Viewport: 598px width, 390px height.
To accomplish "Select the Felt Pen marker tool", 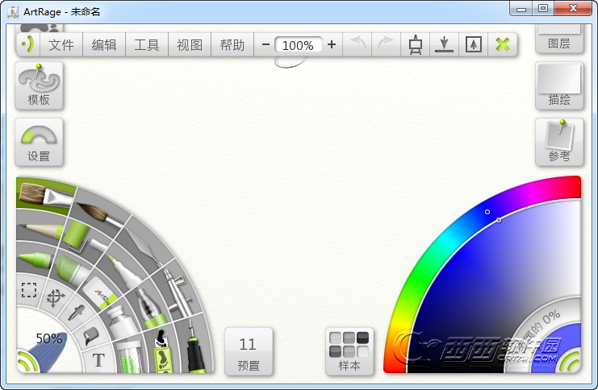I will pos(126,272).
